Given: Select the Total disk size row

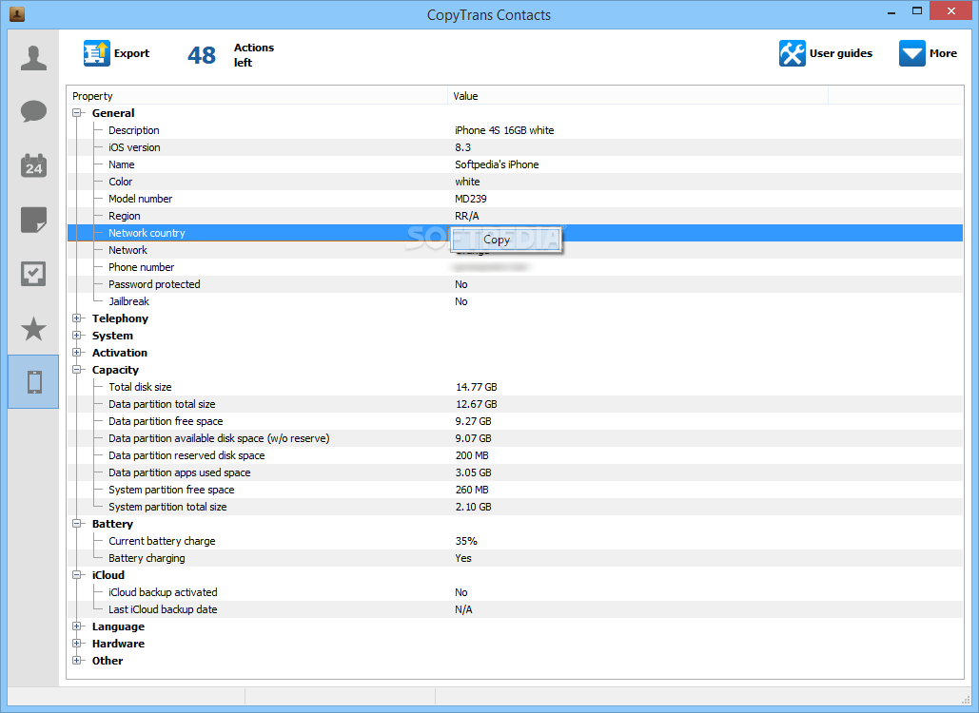Looking at the screenshot, I should click(x=515, y=387).
